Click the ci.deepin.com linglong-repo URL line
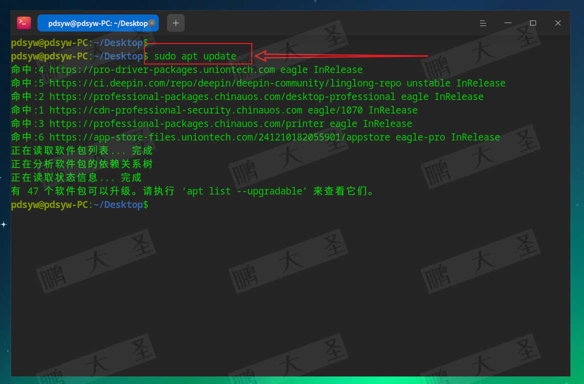Viewport: 584px width, 384px height. [x=258, y=83]
